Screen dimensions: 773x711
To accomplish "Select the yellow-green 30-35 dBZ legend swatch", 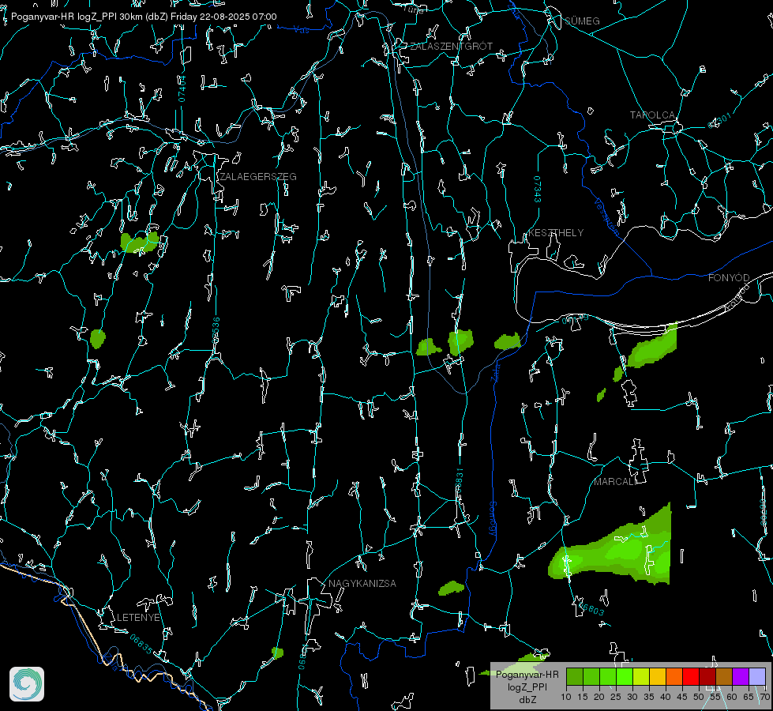I will 641,676.
